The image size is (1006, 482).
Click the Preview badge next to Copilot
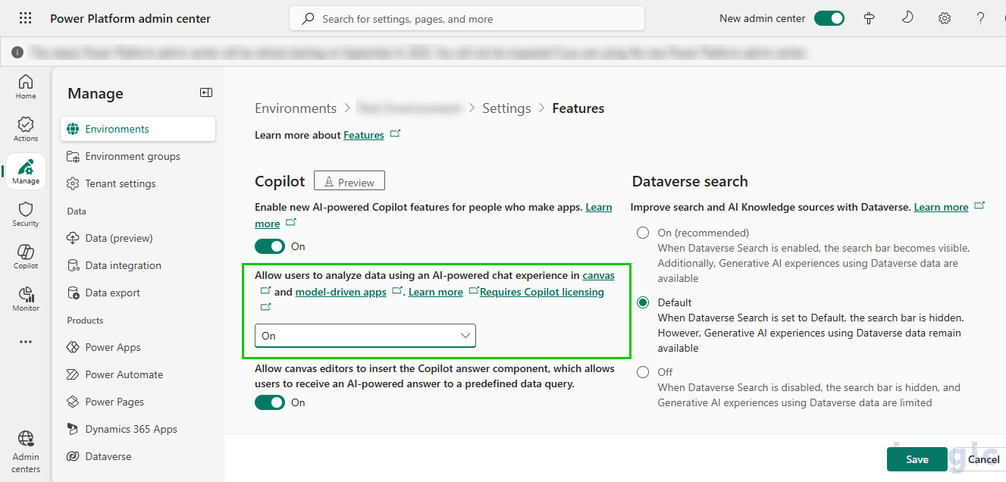pyautogui.click(x=349, y=182)
